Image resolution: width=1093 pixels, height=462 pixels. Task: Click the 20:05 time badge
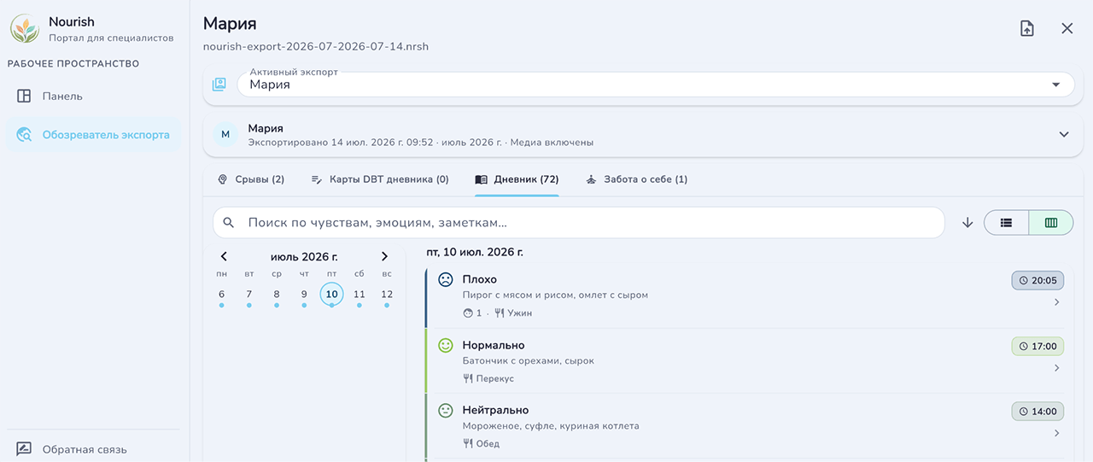click(x=1037, y=280)
